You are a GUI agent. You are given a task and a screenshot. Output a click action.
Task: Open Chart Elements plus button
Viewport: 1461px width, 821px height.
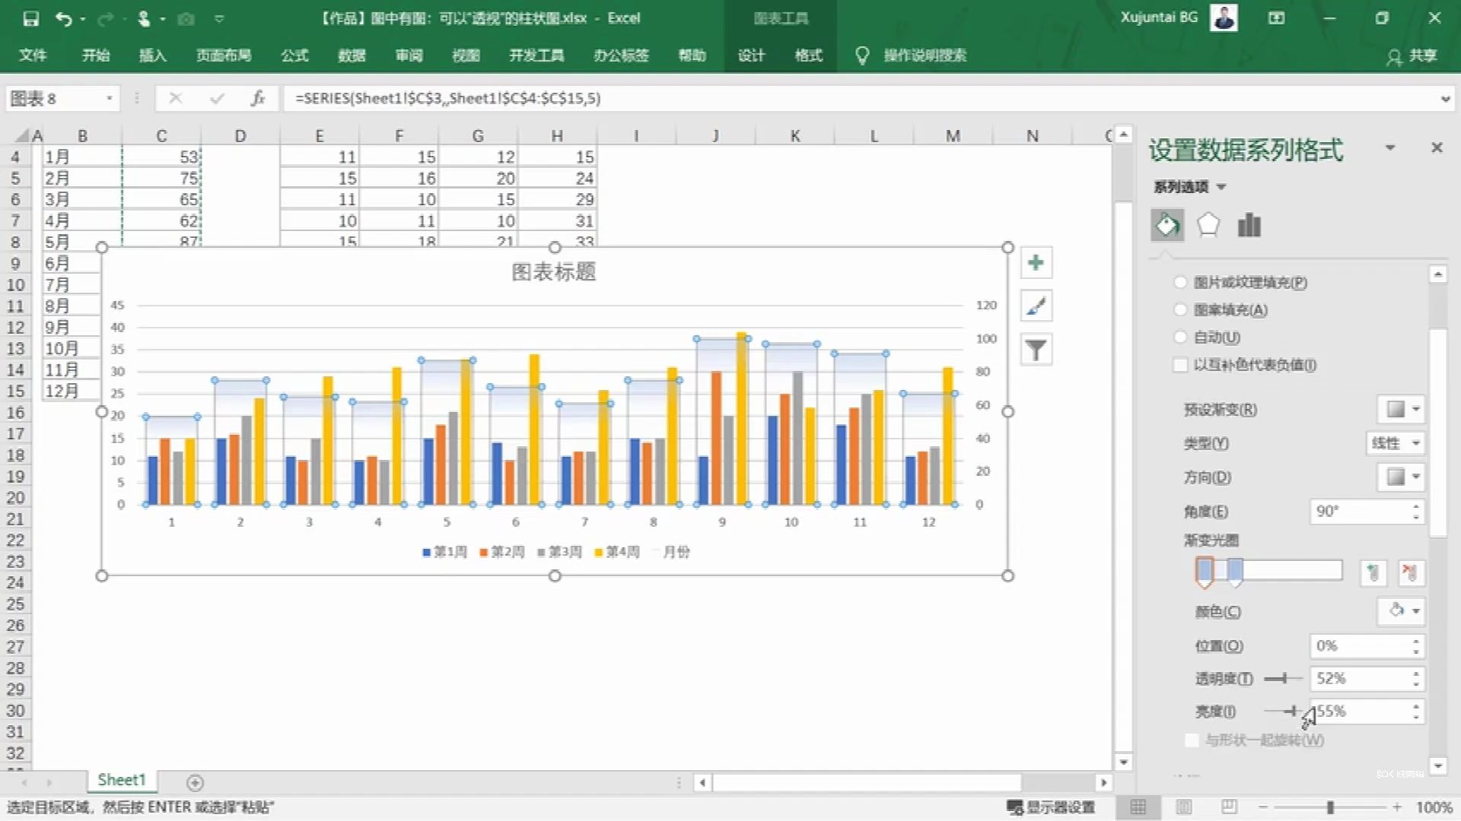tap(1036, 263)
